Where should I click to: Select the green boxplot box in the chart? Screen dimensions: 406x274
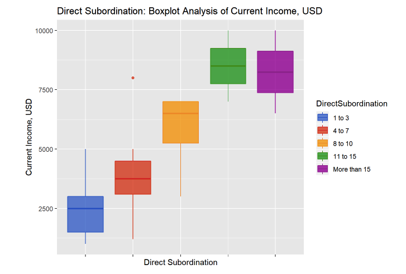click(x=228, y=66)
